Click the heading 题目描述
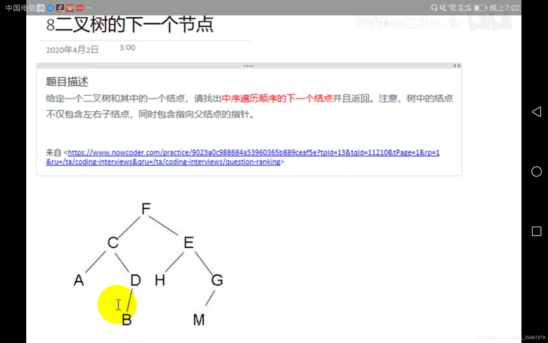548x343 pixels. pos(67,82)
